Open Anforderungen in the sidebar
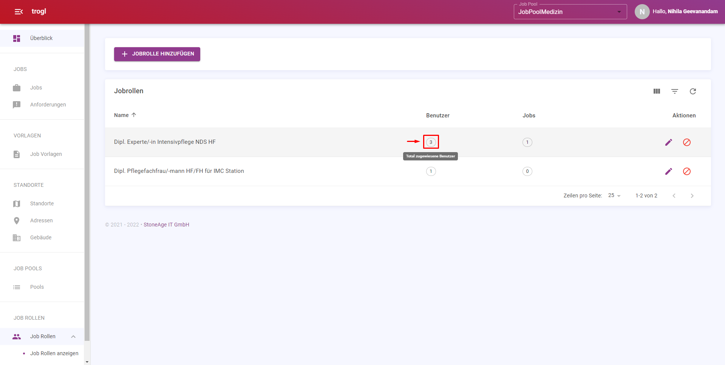The height and width of the screenshot is (365, 725). click(42, 105)
